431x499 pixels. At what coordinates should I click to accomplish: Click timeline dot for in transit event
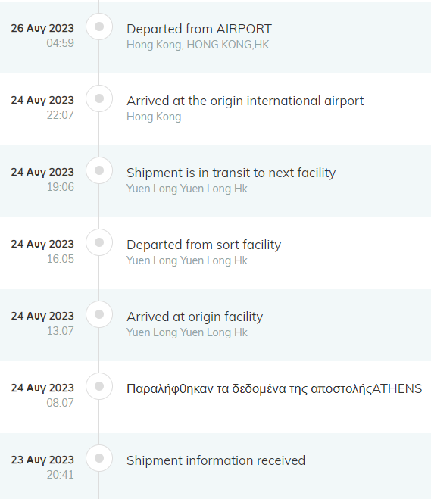[x=99, y=170]
